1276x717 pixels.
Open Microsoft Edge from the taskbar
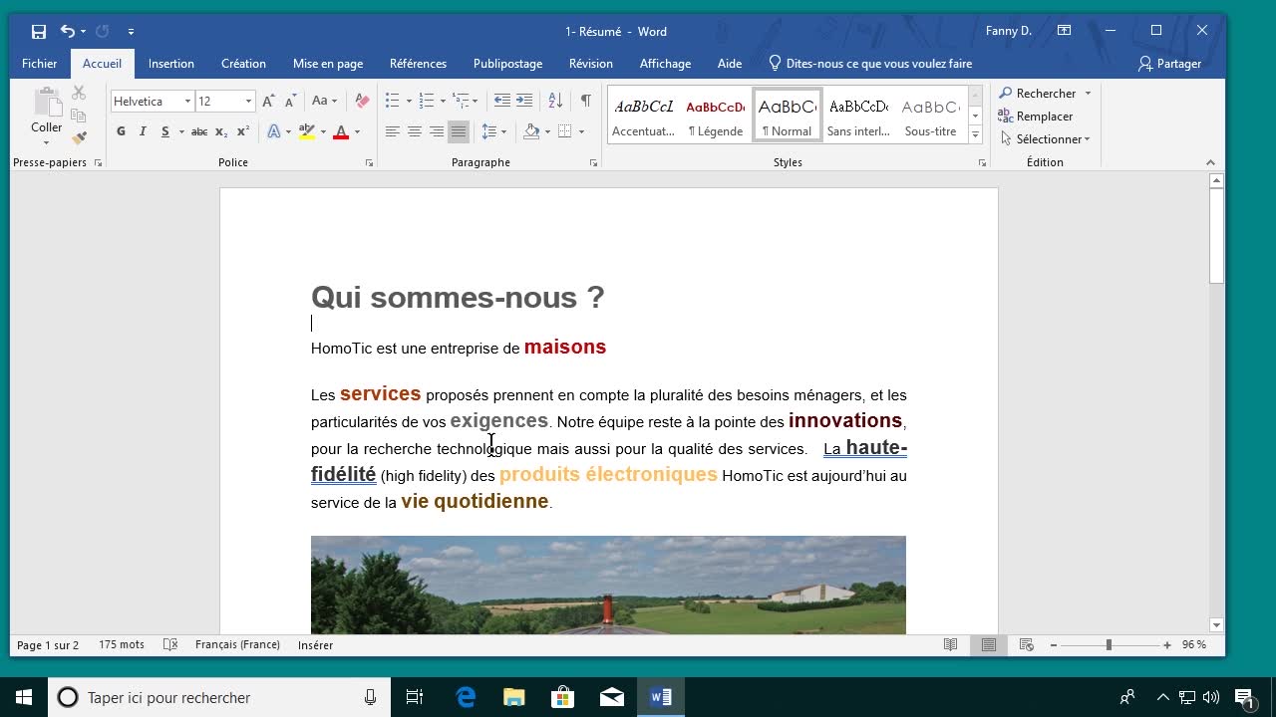pos(466,697)
